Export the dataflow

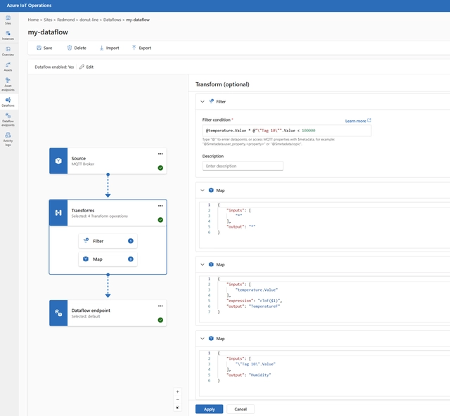click(x=141, y=48)
